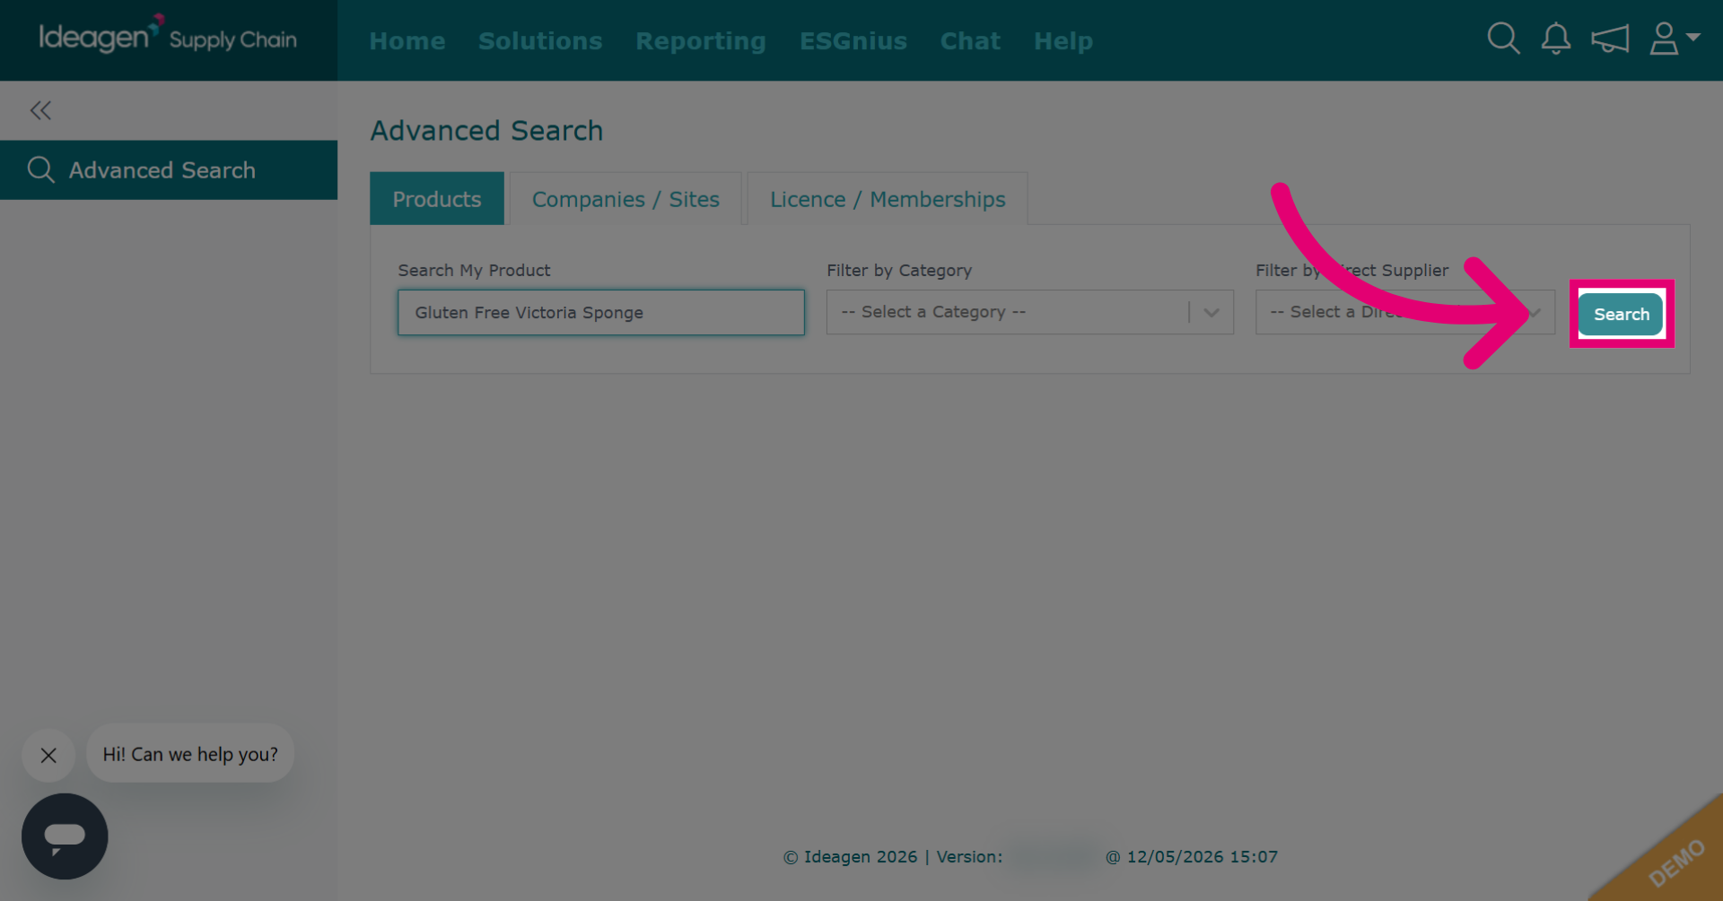Open the user account menu icon
1723x901 pixels.
click(x=1665, y=39)
